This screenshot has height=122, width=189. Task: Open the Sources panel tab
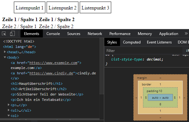(74, 34)
